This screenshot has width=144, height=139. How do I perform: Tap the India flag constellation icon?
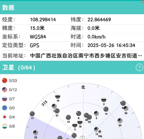click(5, 126)
